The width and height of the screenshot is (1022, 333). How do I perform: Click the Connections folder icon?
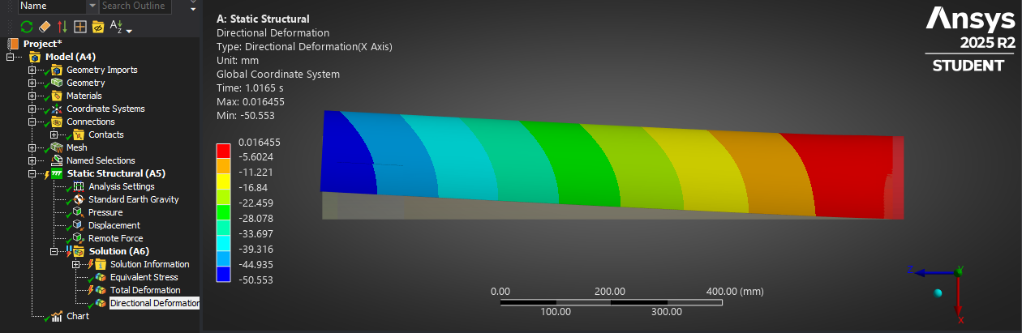(56, 122)
